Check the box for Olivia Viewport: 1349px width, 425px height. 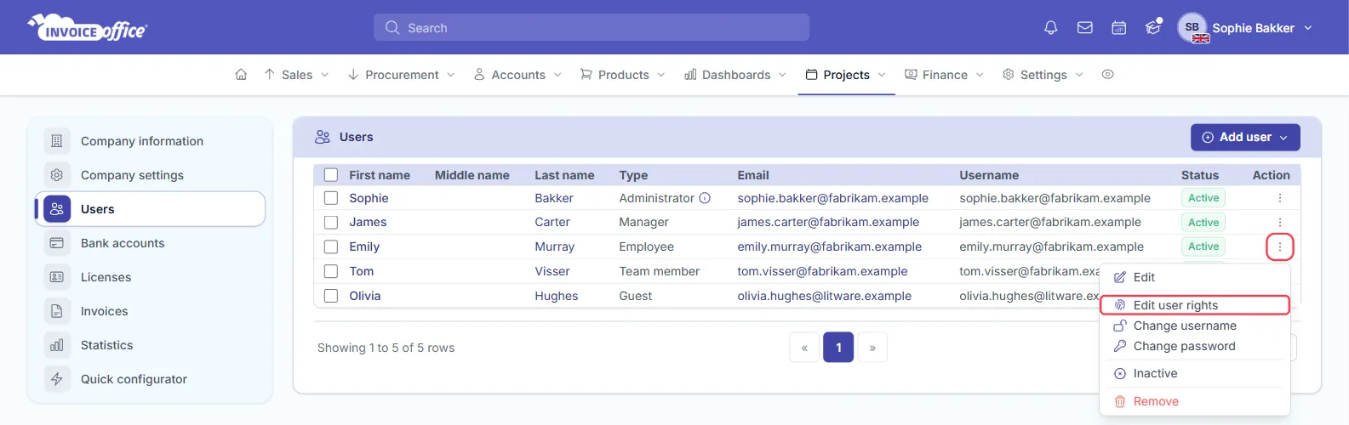point(331,297)
